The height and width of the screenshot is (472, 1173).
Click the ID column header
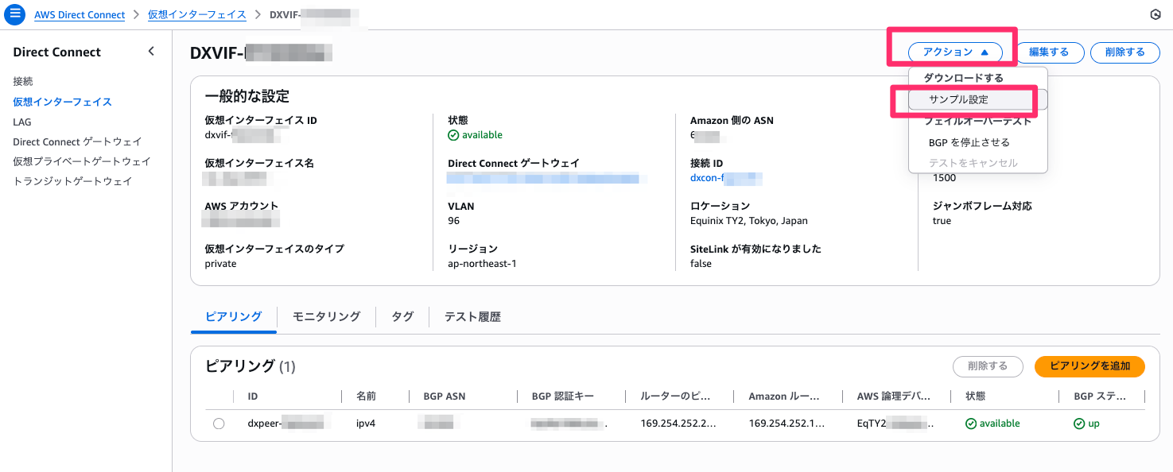tap(253, 397)
